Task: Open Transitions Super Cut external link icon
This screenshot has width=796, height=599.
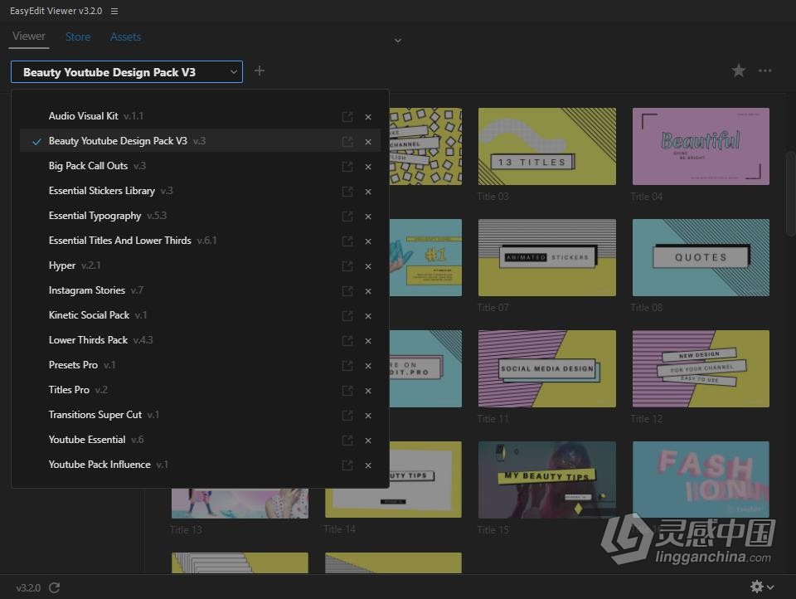Action: [347, 416]
